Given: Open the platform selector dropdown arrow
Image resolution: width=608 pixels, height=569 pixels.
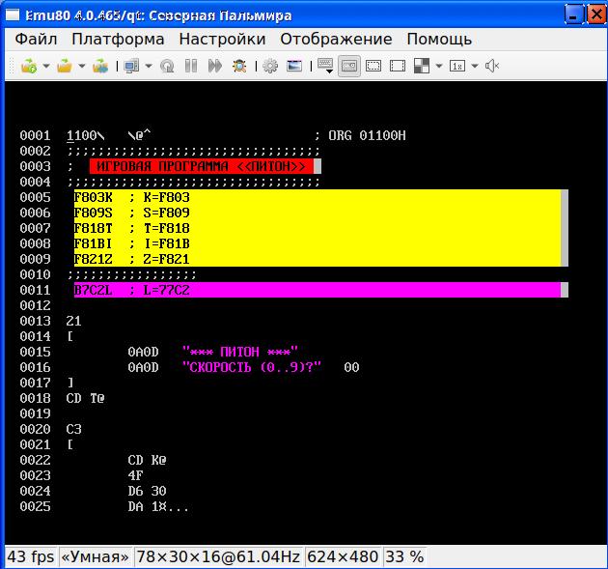Looking at the screenshot, I should click(x=148, y=67).
